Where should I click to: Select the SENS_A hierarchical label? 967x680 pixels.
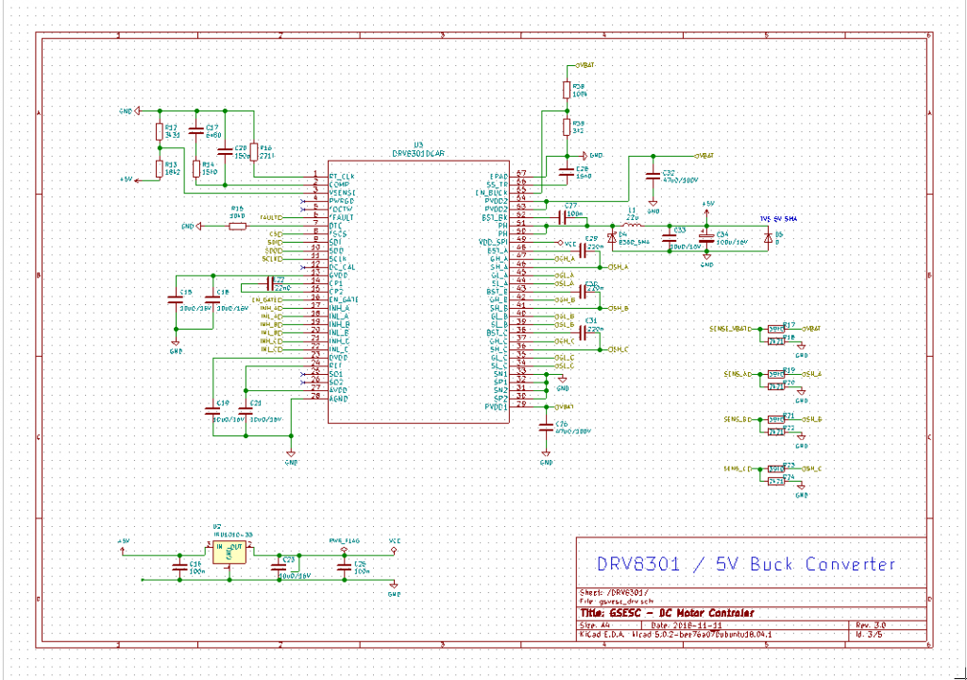coord(738,374)
